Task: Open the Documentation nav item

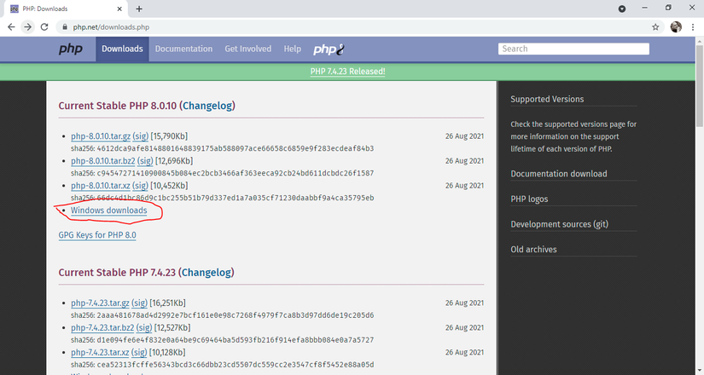Action: click(x=183, y=49)
